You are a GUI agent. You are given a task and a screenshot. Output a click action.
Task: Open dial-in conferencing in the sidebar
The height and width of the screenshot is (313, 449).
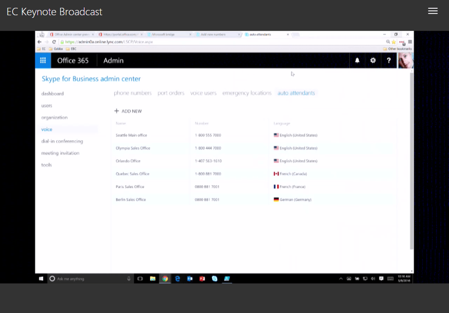[x=62, y=141]
